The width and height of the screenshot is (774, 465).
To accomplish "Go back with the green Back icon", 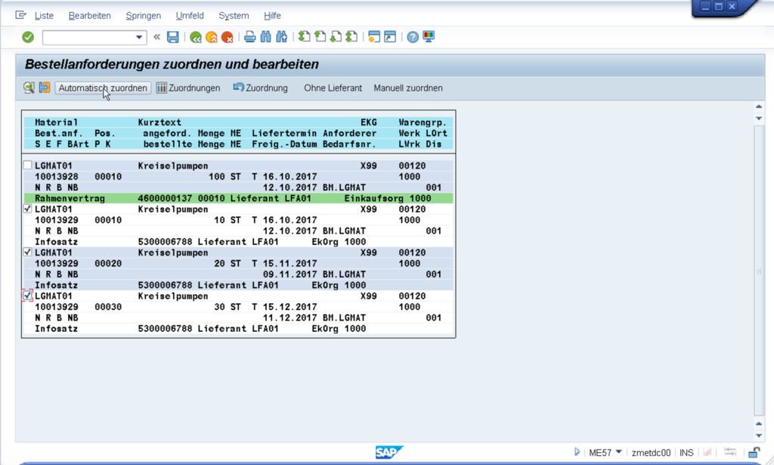I will point(196,37).
